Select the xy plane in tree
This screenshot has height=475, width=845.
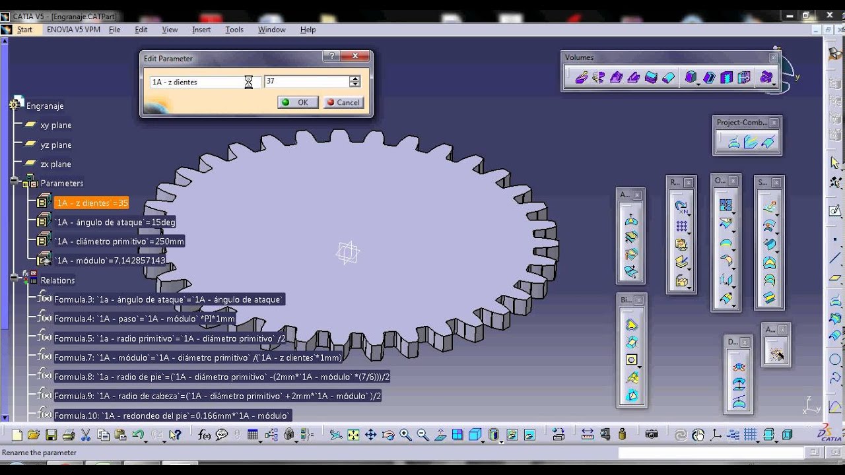tap(55, 125)
